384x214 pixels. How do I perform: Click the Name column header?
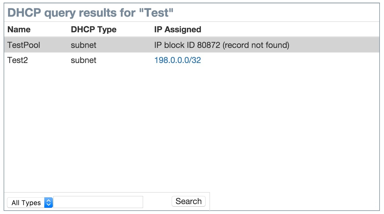coord(19,29)
